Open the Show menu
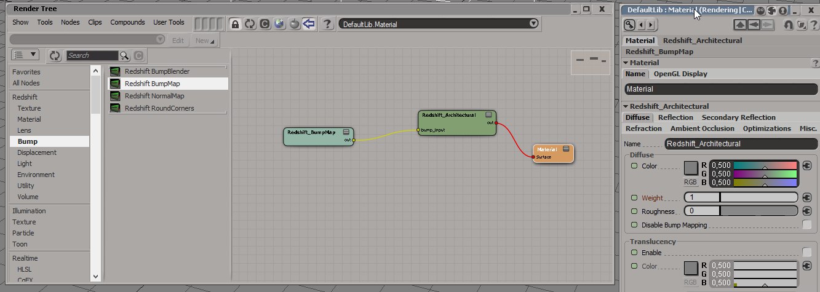Screen dimensions: 820x292 tap(20, 22)
